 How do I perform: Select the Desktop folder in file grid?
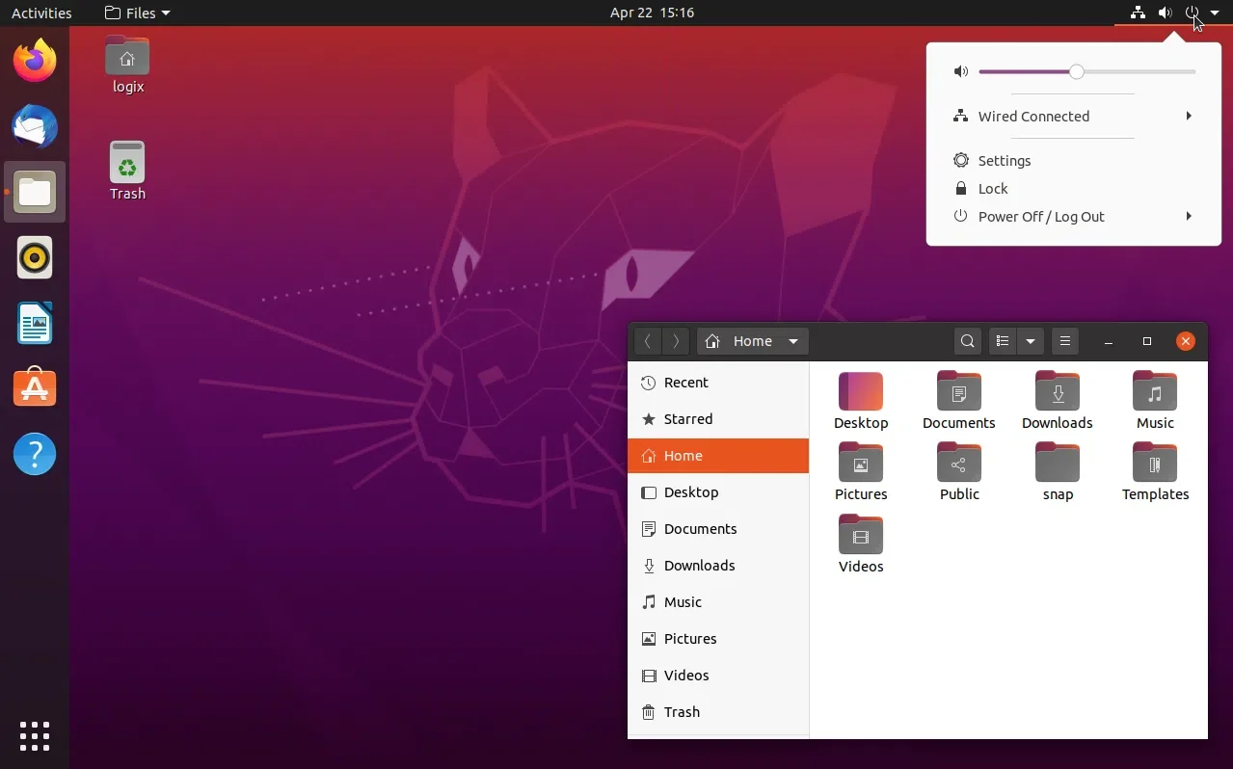(861, 401)
